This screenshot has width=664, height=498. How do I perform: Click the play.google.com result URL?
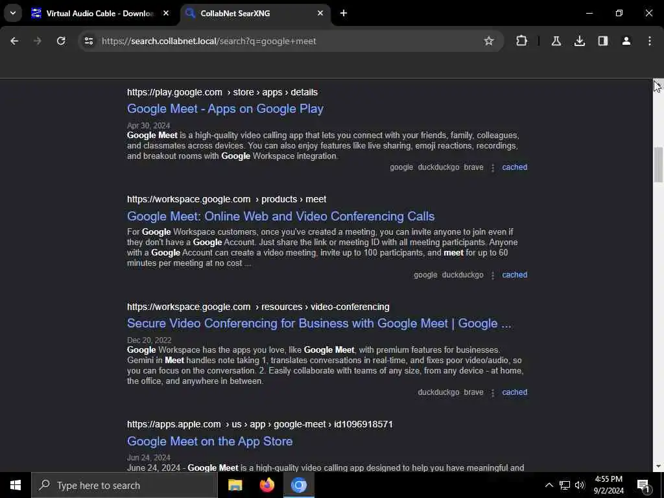pos(222,92)
